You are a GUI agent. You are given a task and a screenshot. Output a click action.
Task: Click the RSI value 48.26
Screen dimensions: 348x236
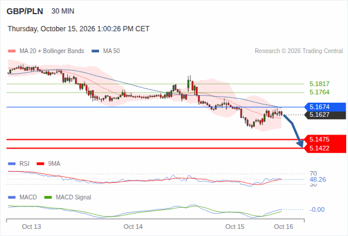(x=318, y=179)
